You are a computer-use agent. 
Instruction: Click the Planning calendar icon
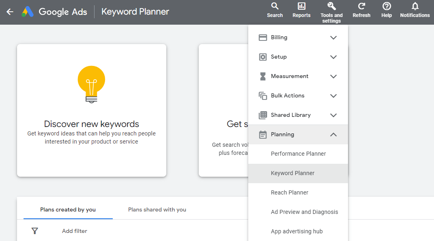(x=263, y=134)
